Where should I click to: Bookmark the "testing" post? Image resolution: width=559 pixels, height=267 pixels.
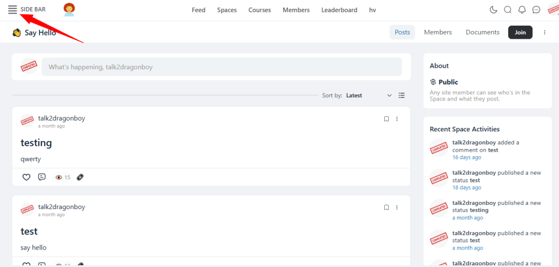click(x=386, y=118)
